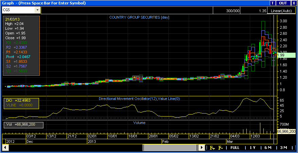This screenshot has height=153, width=298.
Task: Click the 28/01 date on time axis
Action: pyautogui.click(x=153, y=136)
